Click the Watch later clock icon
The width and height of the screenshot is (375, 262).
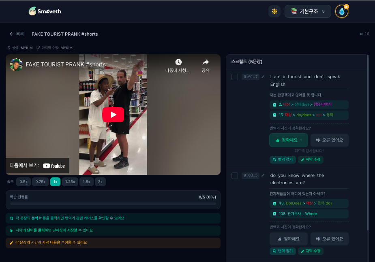tap(178, 62)
